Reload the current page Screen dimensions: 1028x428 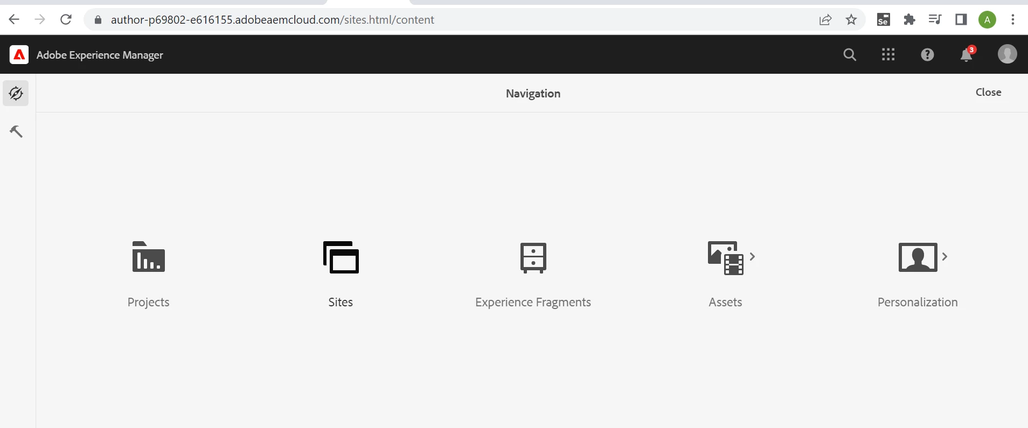coord(66,20)
